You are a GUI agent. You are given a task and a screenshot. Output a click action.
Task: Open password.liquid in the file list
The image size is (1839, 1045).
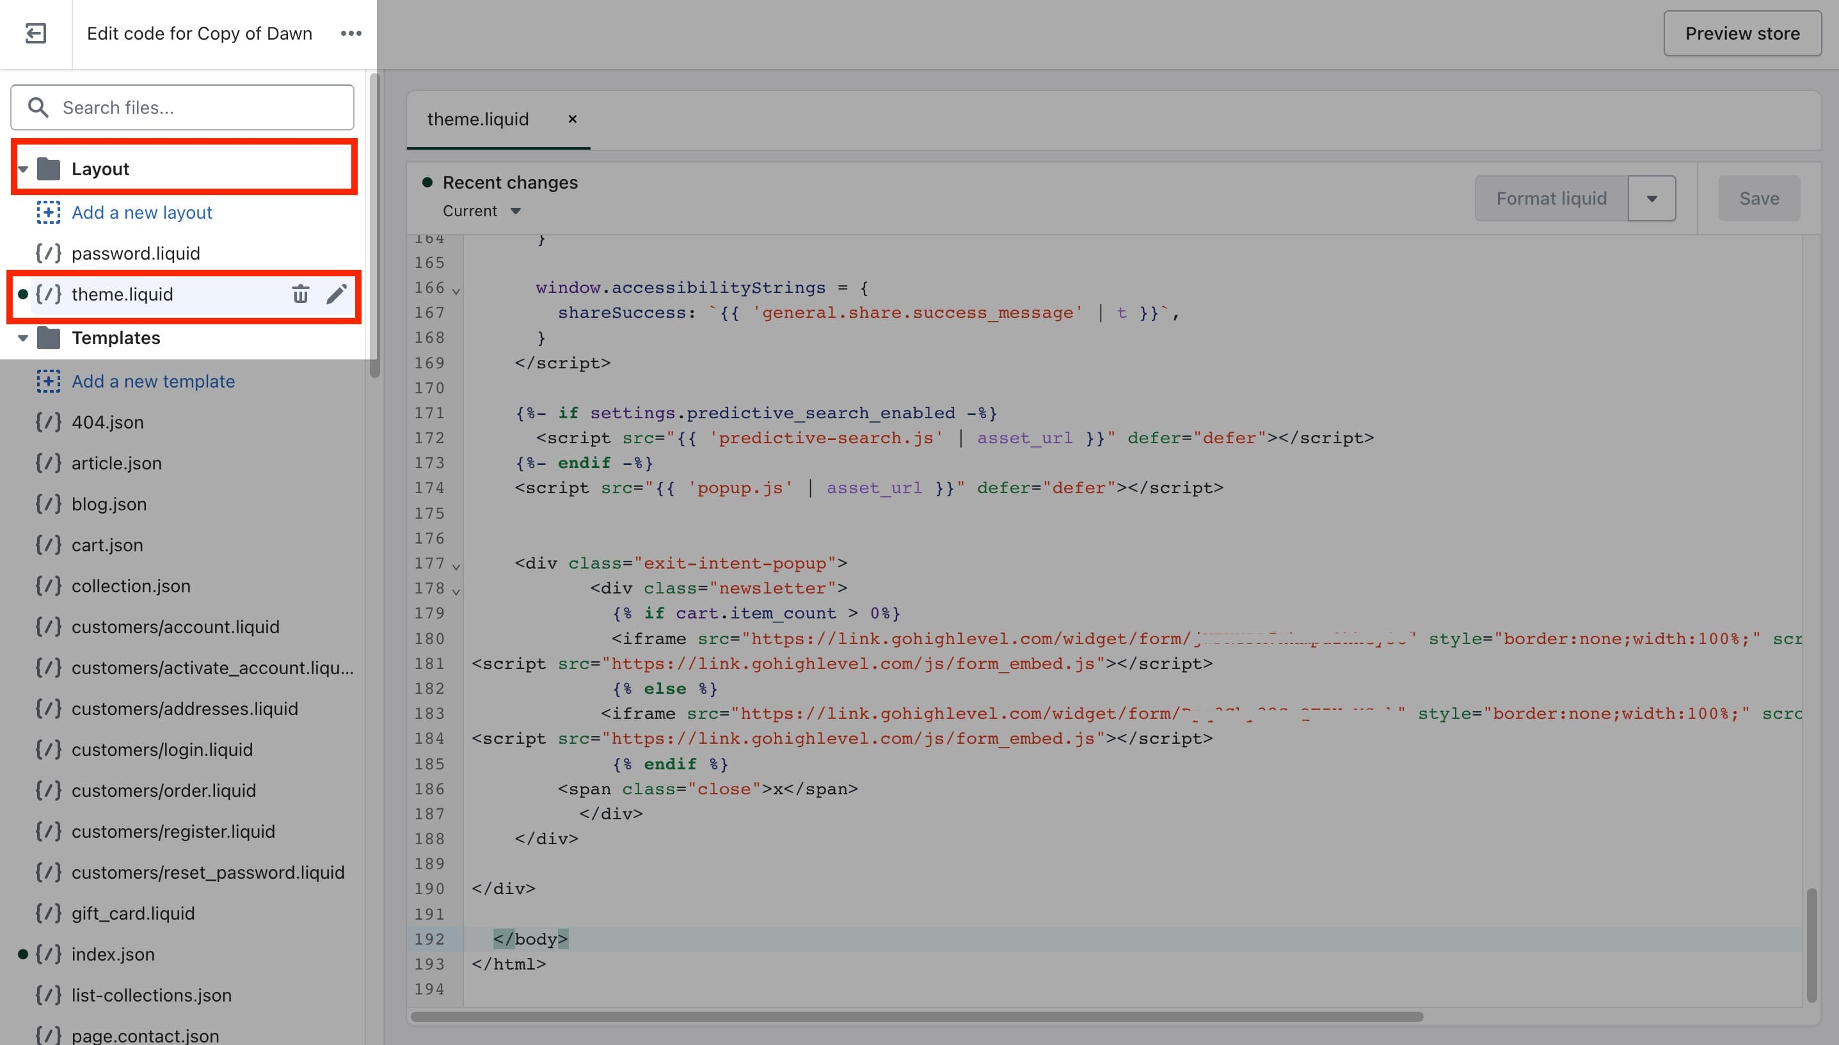pos(136,253)
